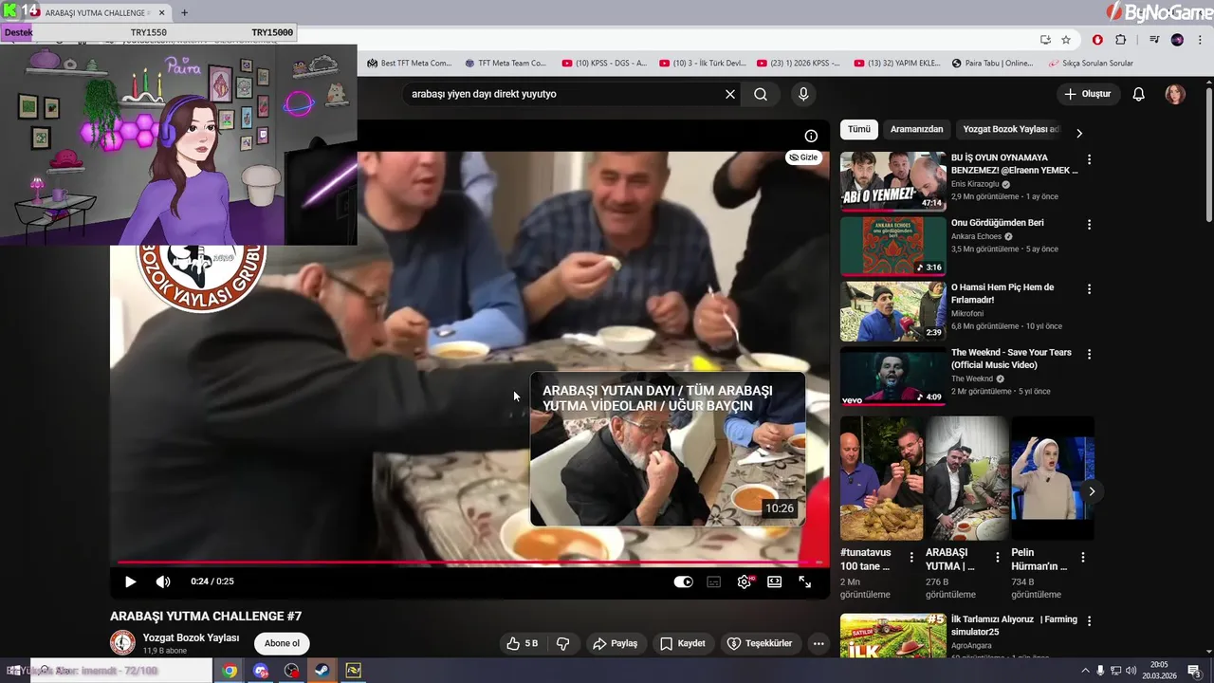Open Chrome from the taskbar
Viewport: 1214px width, 683px height.
pos(230,671)
